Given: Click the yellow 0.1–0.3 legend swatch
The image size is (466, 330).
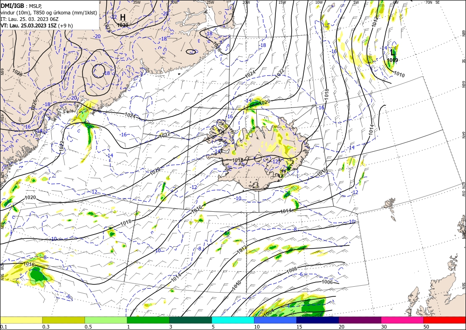Looking at the screenshot, I should [21, 320].
